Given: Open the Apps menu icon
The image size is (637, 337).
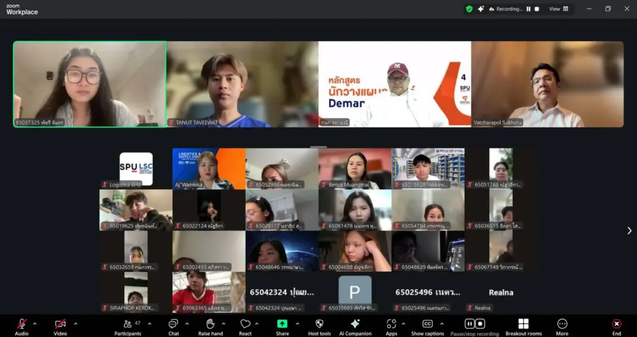Looking at the screenshot, I should click(x=391, y=324).
